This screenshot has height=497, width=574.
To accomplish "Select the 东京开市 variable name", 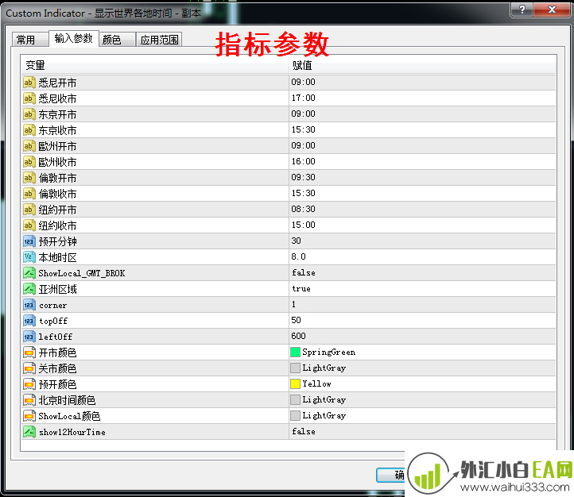I will pos(57,115).
